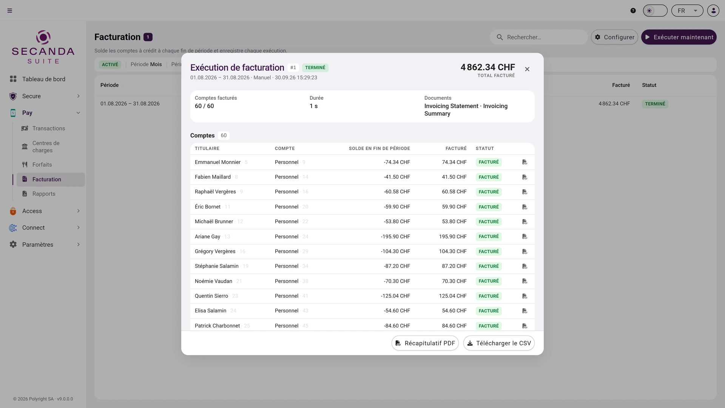The width and height of the screenshot is (725, 408).
Task: Open PDF statement for Emmanuel Monnier
Action: [x=524, y=162]
